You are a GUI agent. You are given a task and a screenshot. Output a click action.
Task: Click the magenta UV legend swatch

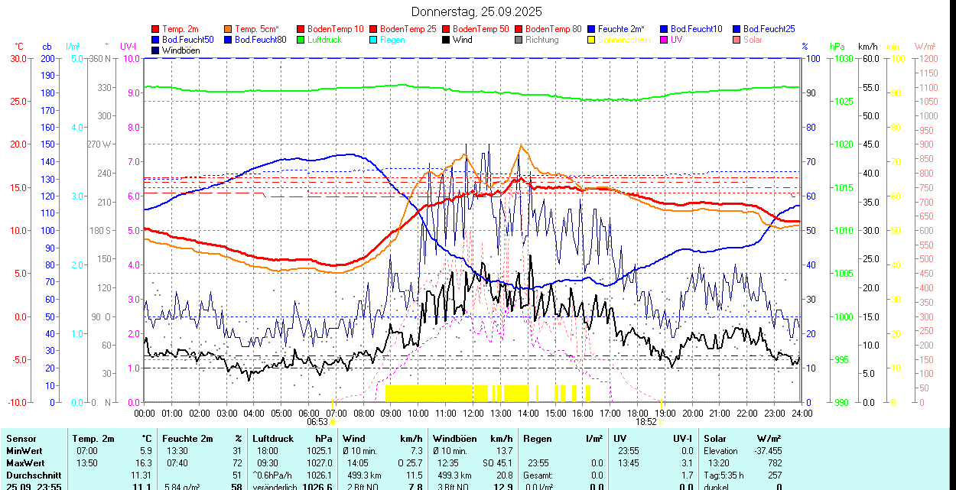(x=665, y=40)
